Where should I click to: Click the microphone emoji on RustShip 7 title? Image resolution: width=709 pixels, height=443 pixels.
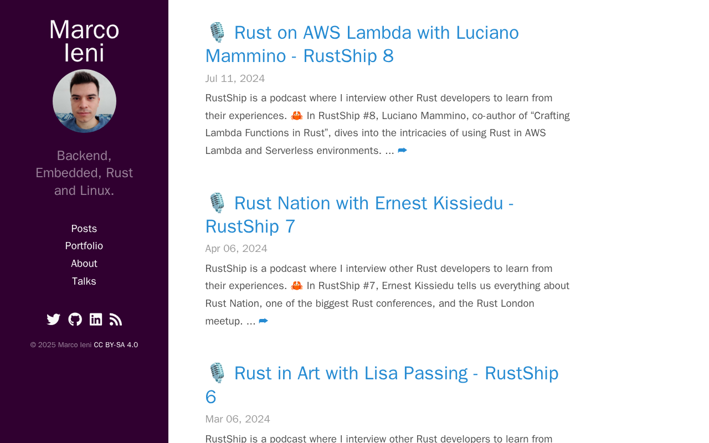[217, 203]
